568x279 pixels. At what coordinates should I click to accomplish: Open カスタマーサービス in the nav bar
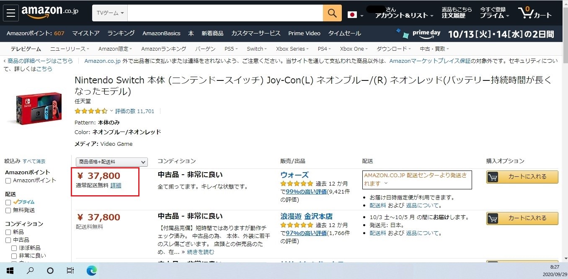click(256, 34)
